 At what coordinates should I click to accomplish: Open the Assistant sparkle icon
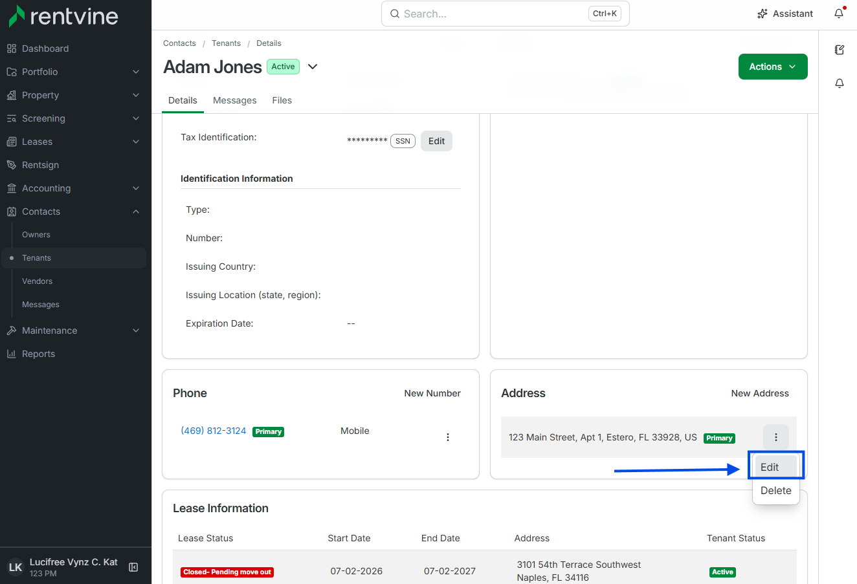[762, 14]
